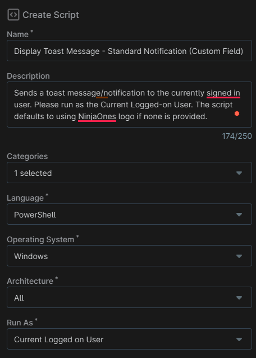Click the Run As field caret icon

[239, 339]
